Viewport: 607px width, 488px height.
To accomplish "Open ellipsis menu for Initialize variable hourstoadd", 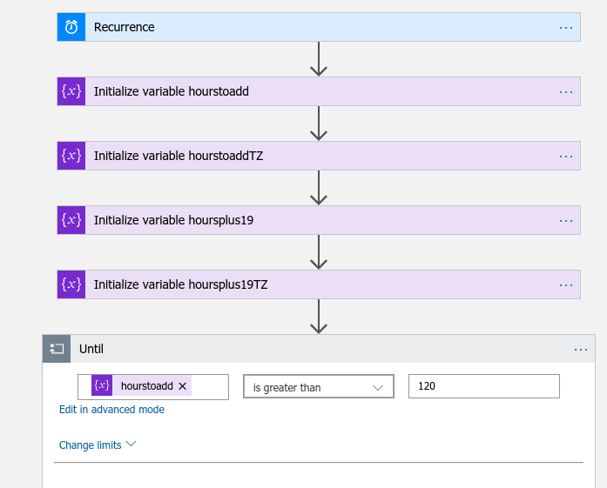I will 566,91.
